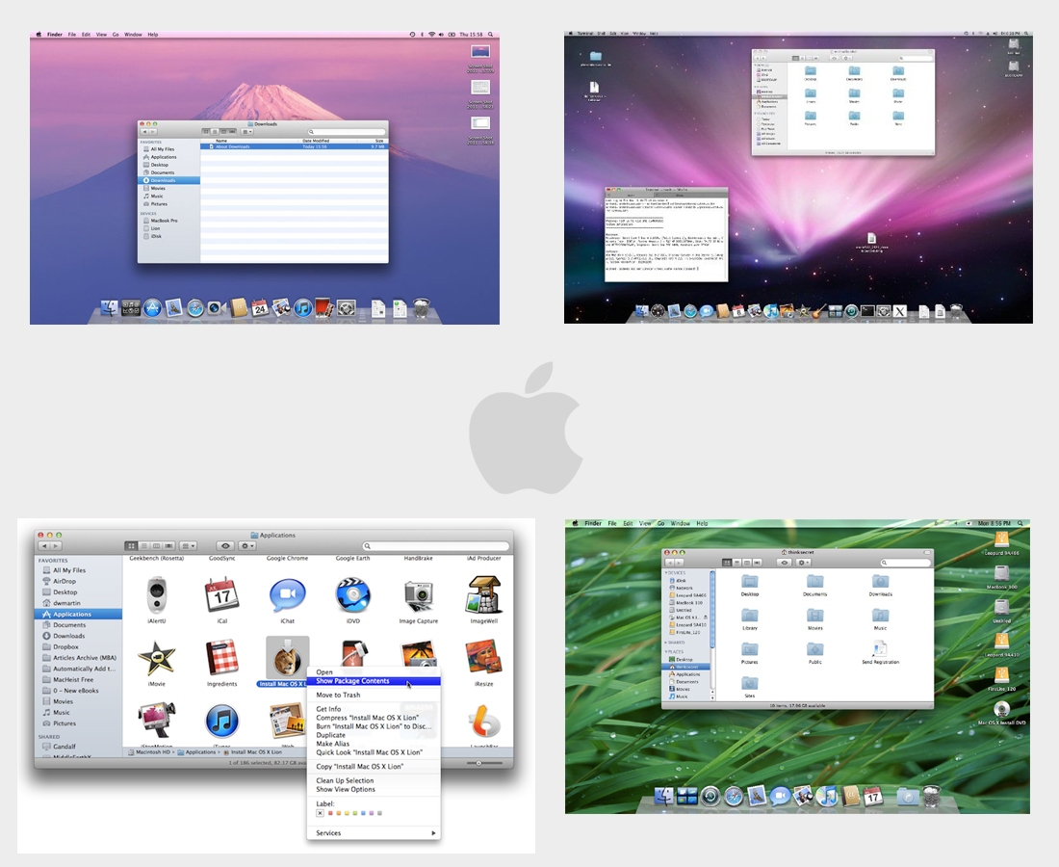Apply the green label color swatch
The width and height of the screenshot is (1059, 867).
[x=355, y=813]
